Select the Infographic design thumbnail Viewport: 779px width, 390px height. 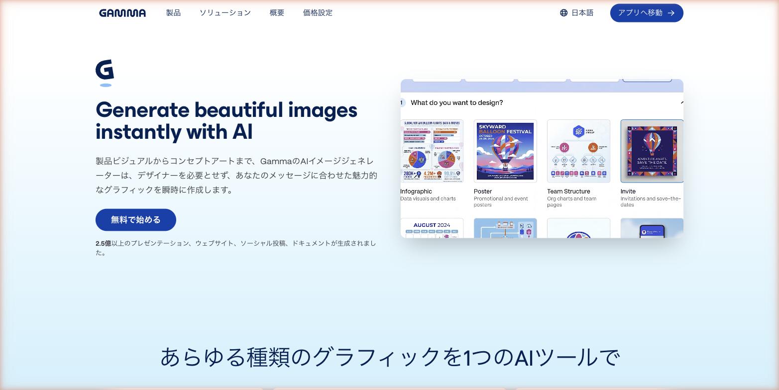point(432,151)
